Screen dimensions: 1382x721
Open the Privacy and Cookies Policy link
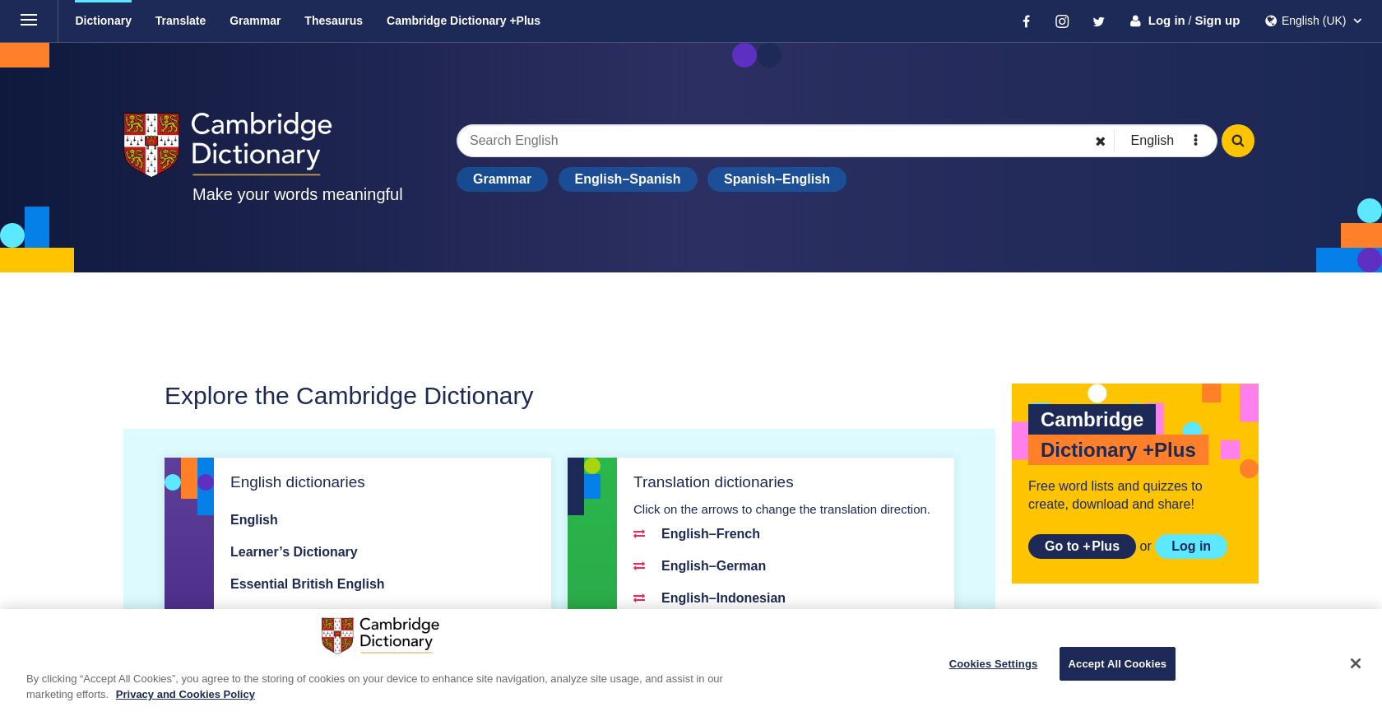[185, 695]
